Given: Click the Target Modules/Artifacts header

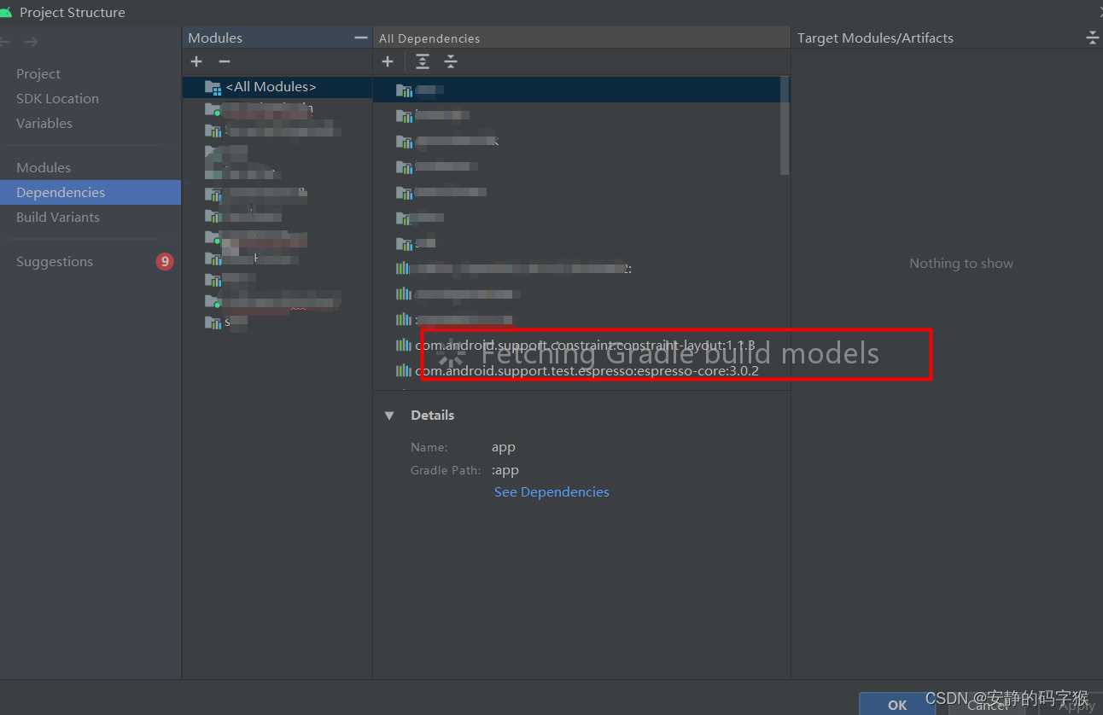Looking at the screenshot, I should [x=875, y=38].
